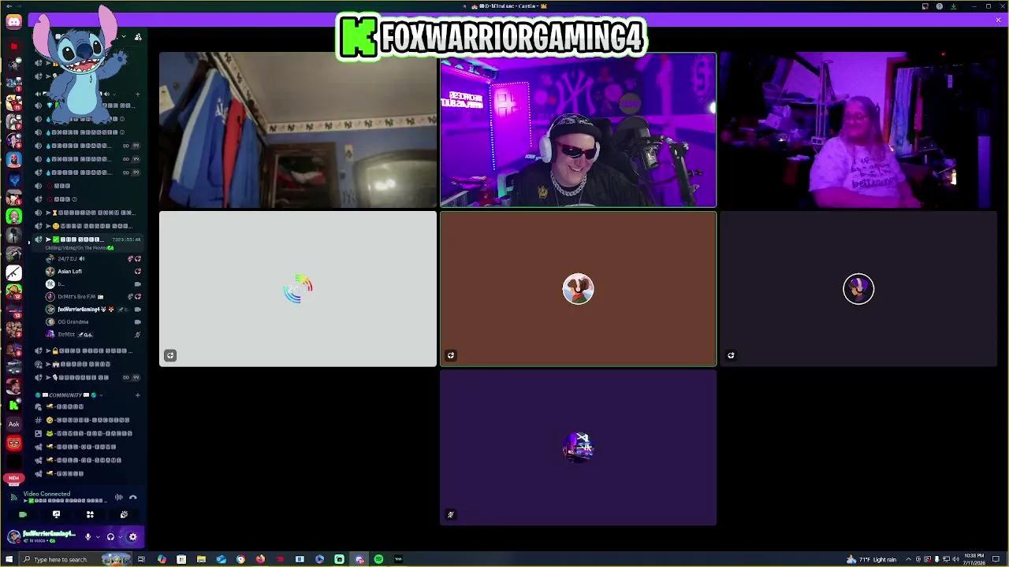Open soundboard button in voice panel

coord(124,514)
